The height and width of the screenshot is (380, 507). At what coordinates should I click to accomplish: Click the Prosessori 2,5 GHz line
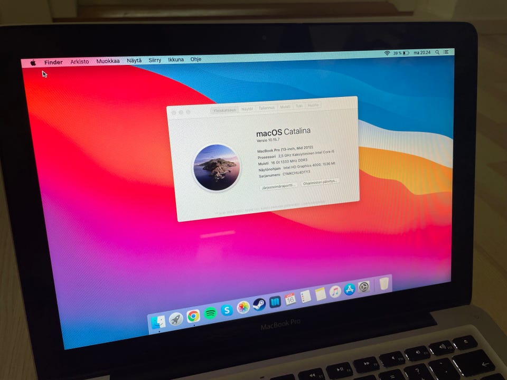tap(296, 154)
